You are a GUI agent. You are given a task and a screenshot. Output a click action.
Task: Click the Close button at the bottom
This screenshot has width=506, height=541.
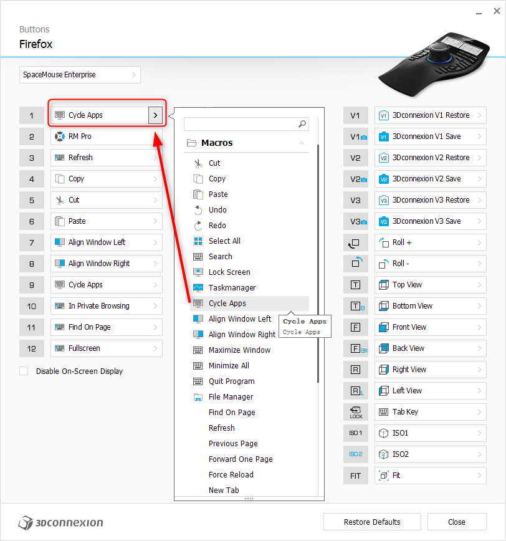click(457, 522)
